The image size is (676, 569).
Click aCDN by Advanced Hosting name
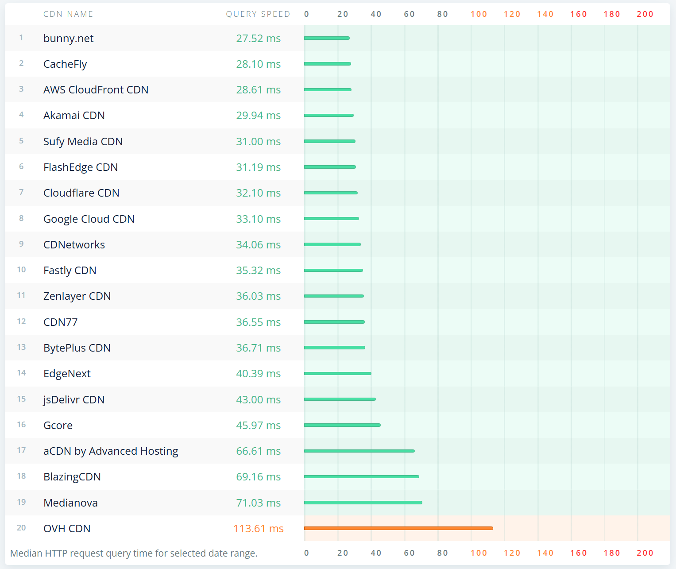coord(111,451)
